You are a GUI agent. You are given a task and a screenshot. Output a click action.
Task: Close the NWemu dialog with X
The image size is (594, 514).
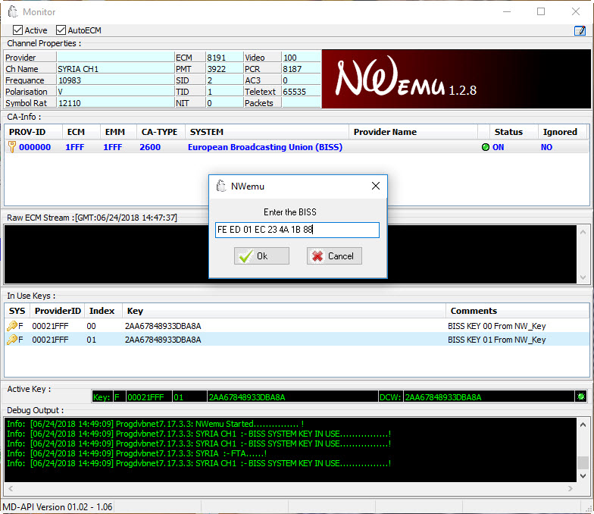pos(376,186)
